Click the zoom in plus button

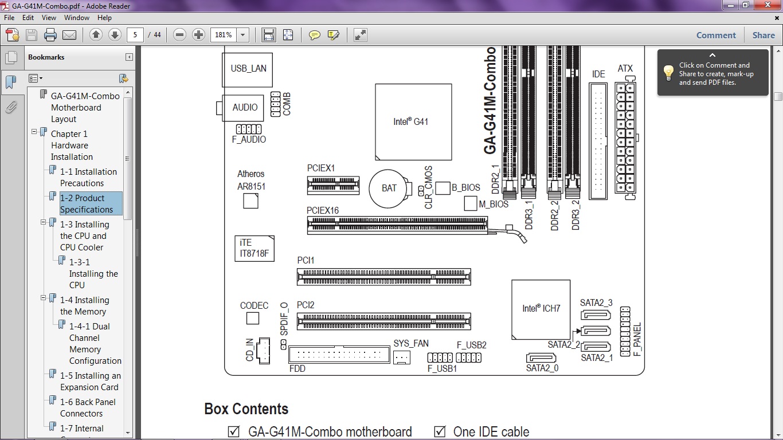point(198,35)
